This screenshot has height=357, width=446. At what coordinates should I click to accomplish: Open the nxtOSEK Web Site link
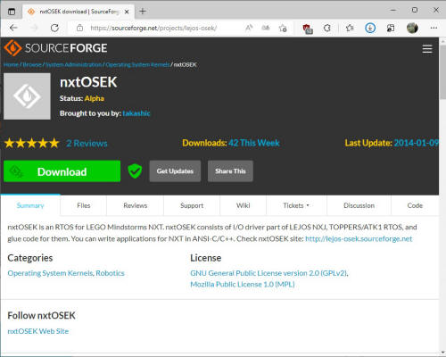(x=38, y=331)
